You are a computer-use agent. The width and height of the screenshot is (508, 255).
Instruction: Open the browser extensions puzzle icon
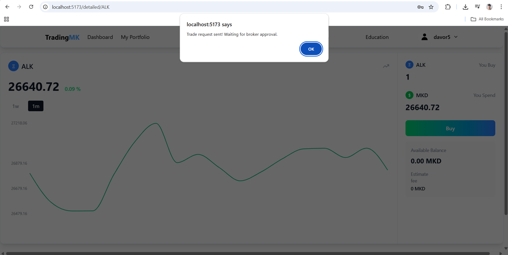coord(448,7)
